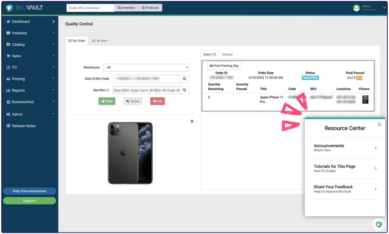
Task: Open the Resource Center launcher icon
Action: point(379,225)
